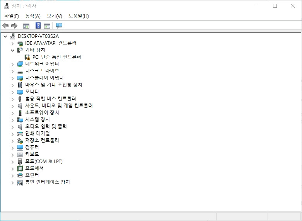Click the 오디오 입력 및 출력 speaker icon
This screenshot has width=302, height=221.
[20, 127]
